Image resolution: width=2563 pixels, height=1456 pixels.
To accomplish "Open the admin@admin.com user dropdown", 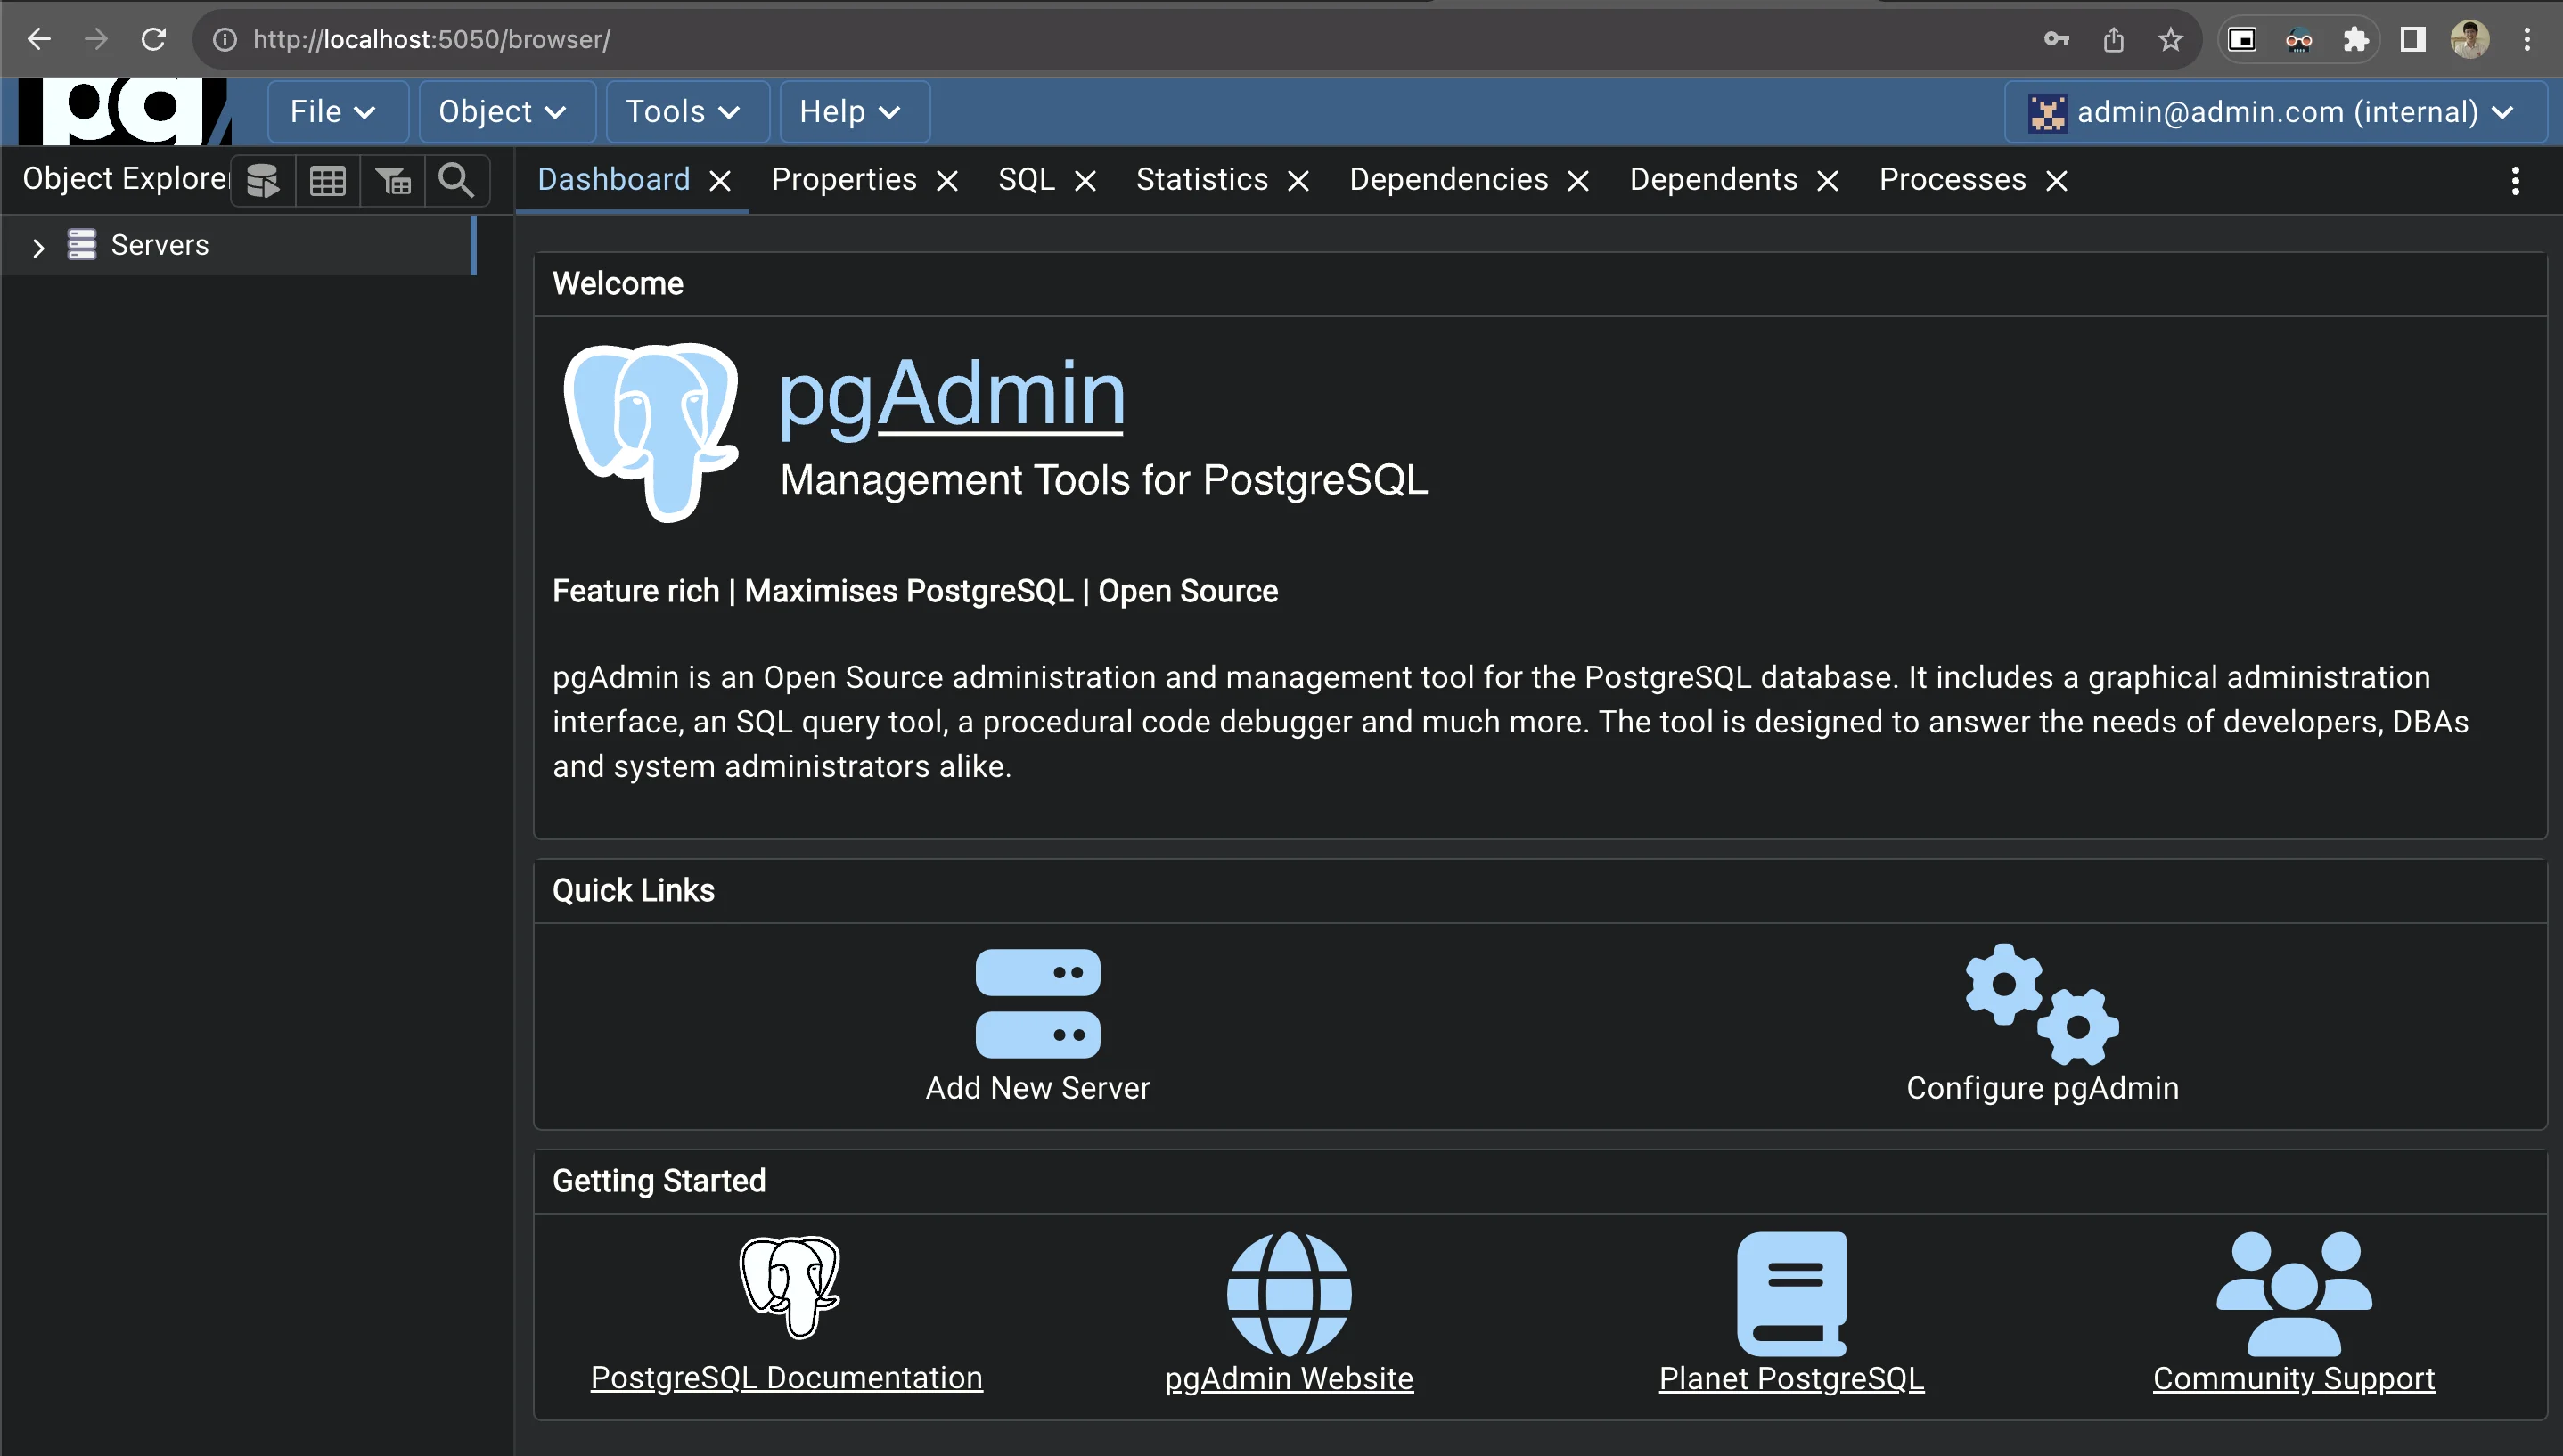I will [2275, 111].
